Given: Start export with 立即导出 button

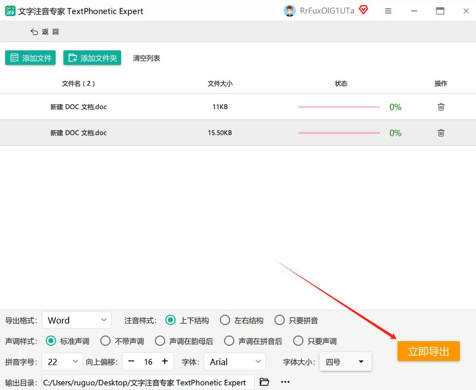Looking at the screenshot, I should [x=429, y=351].
